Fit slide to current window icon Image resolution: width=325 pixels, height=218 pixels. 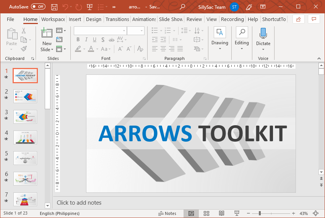[316, 213]
